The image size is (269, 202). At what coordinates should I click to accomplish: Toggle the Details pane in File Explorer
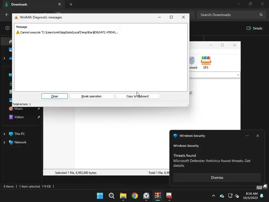click(x=254, y=28)
